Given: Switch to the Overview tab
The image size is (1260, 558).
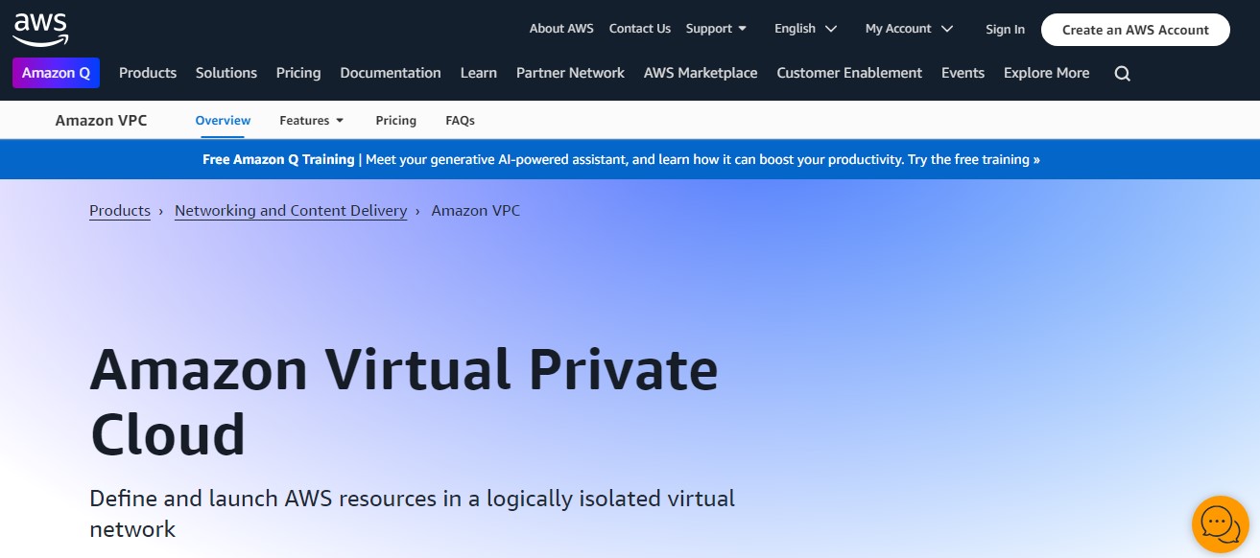Looking at the screenshot, I should point(223,120).
